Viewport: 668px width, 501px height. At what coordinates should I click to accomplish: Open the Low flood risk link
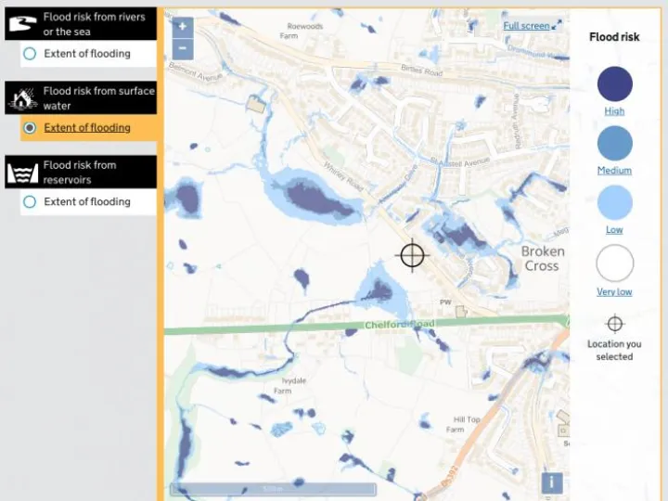[x=614, y=230]
